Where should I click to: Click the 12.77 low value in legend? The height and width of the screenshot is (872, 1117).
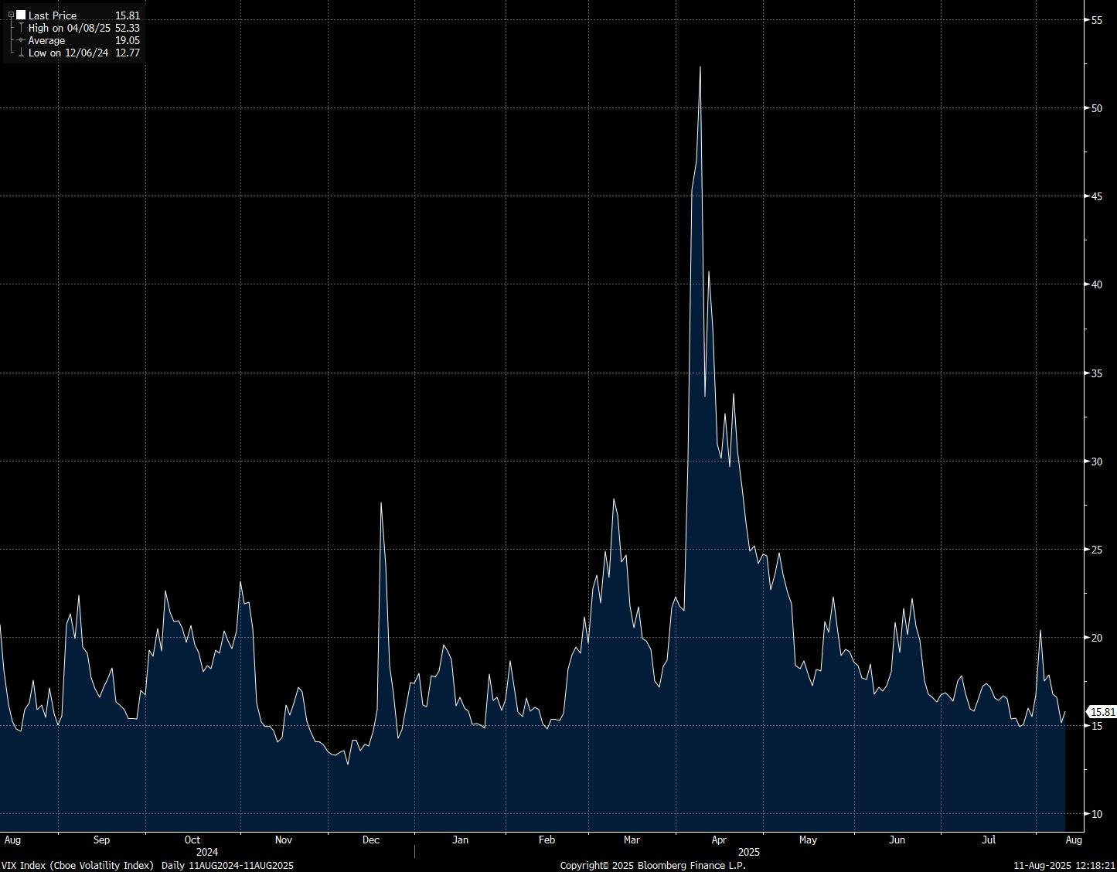128,53
